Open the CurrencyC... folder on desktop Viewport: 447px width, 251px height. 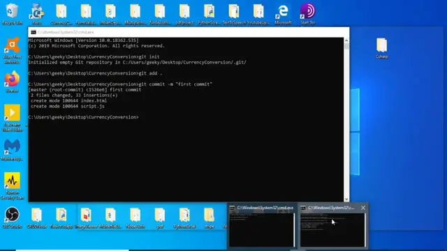(61, 14)
